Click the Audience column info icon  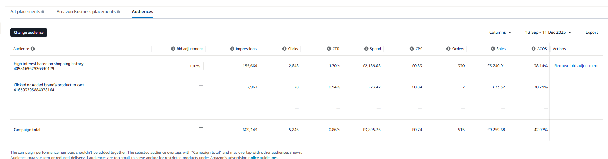click(33, 49)
